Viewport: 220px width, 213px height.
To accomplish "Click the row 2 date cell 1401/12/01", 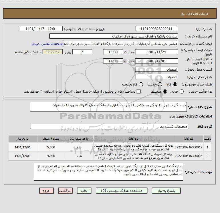I will (23, 156).
